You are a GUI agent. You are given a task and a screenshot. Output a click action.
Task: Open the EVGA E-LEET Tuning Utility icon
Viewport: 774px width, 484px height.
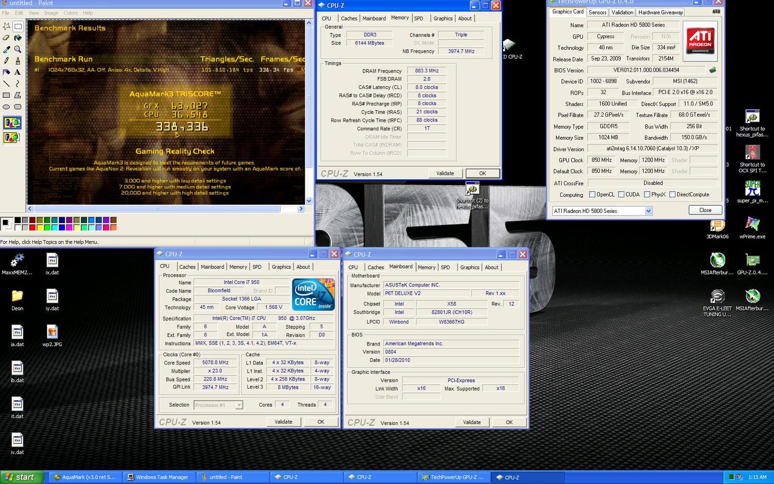tap(717, 303)
